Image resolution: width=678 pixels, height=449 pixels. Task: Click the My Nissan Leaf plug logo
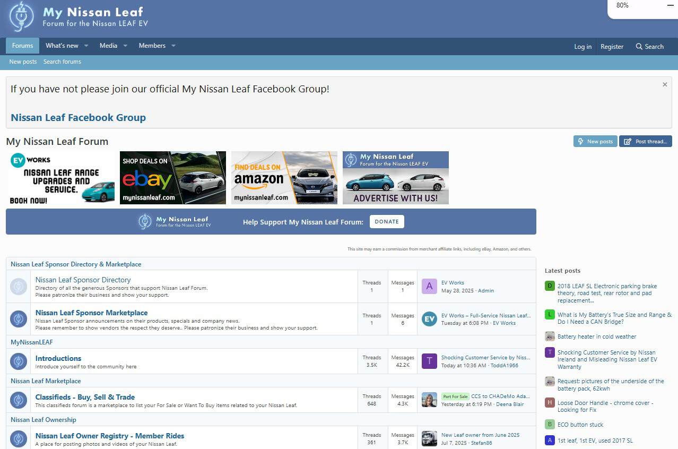tap(22, 18)
